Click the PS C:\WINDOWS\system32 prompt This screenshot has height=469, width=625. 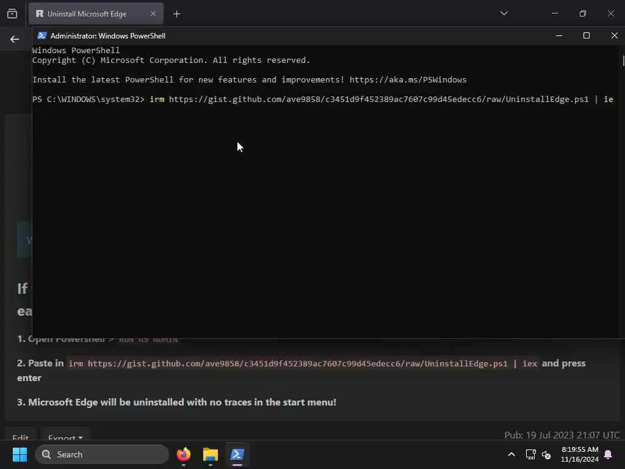tap(88, 99)
